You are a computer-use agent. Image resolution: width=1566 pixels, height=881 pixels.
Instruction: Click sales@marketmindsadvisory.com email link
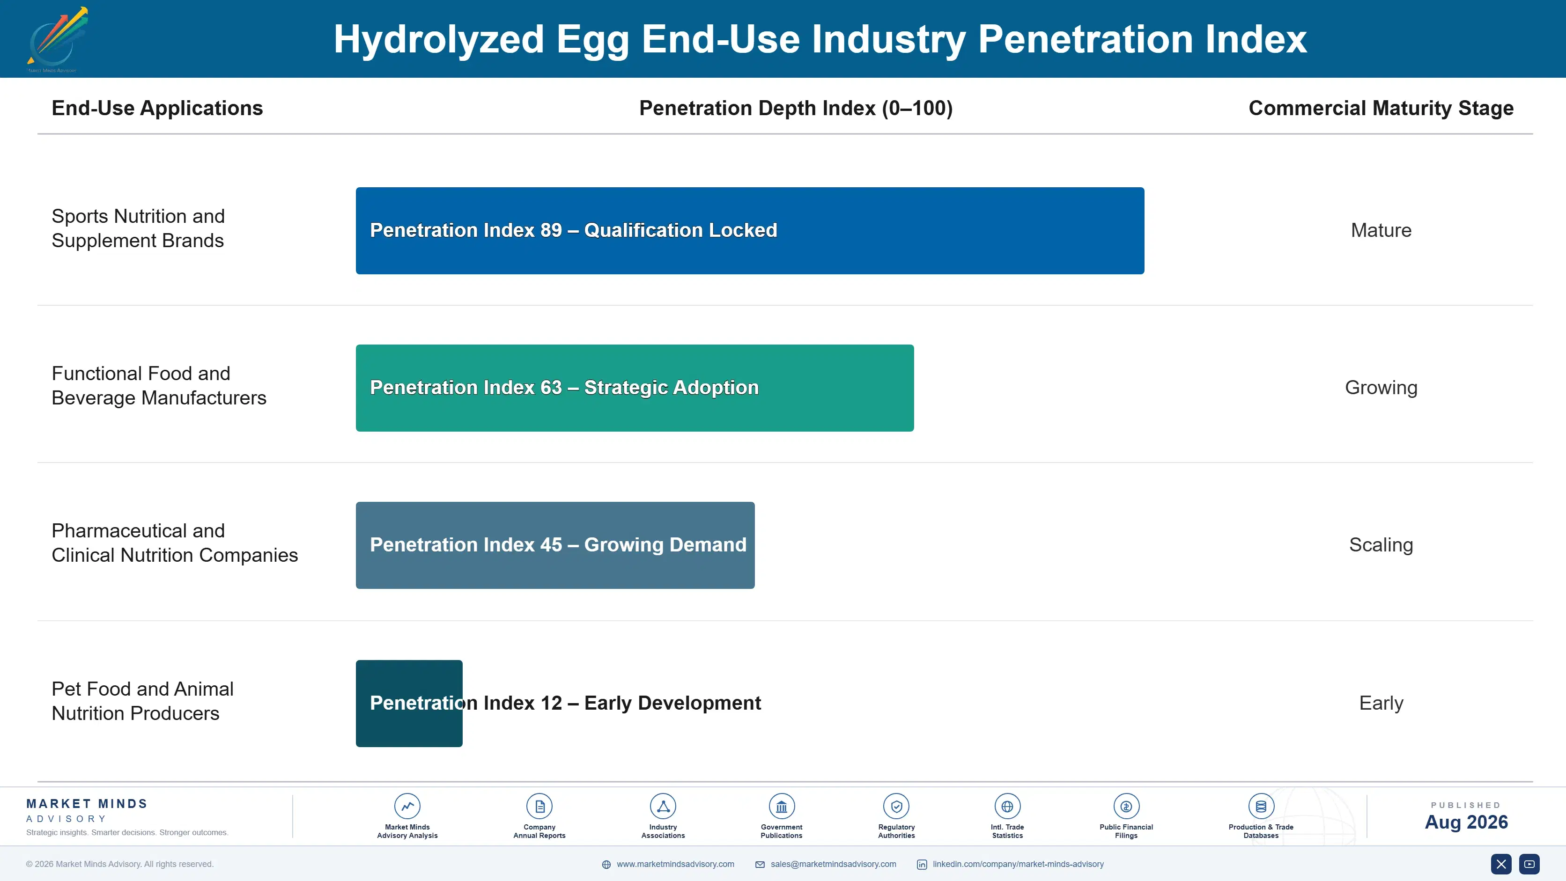(833, 864)
